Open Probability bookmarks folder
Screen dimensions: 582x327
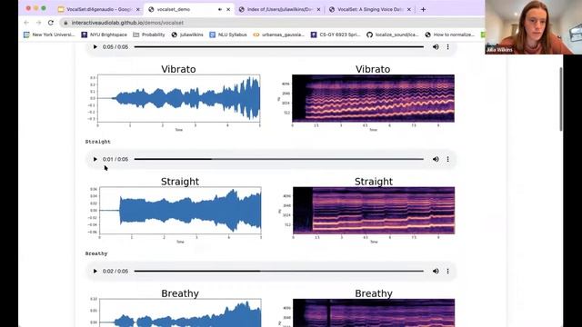[149, 35]
